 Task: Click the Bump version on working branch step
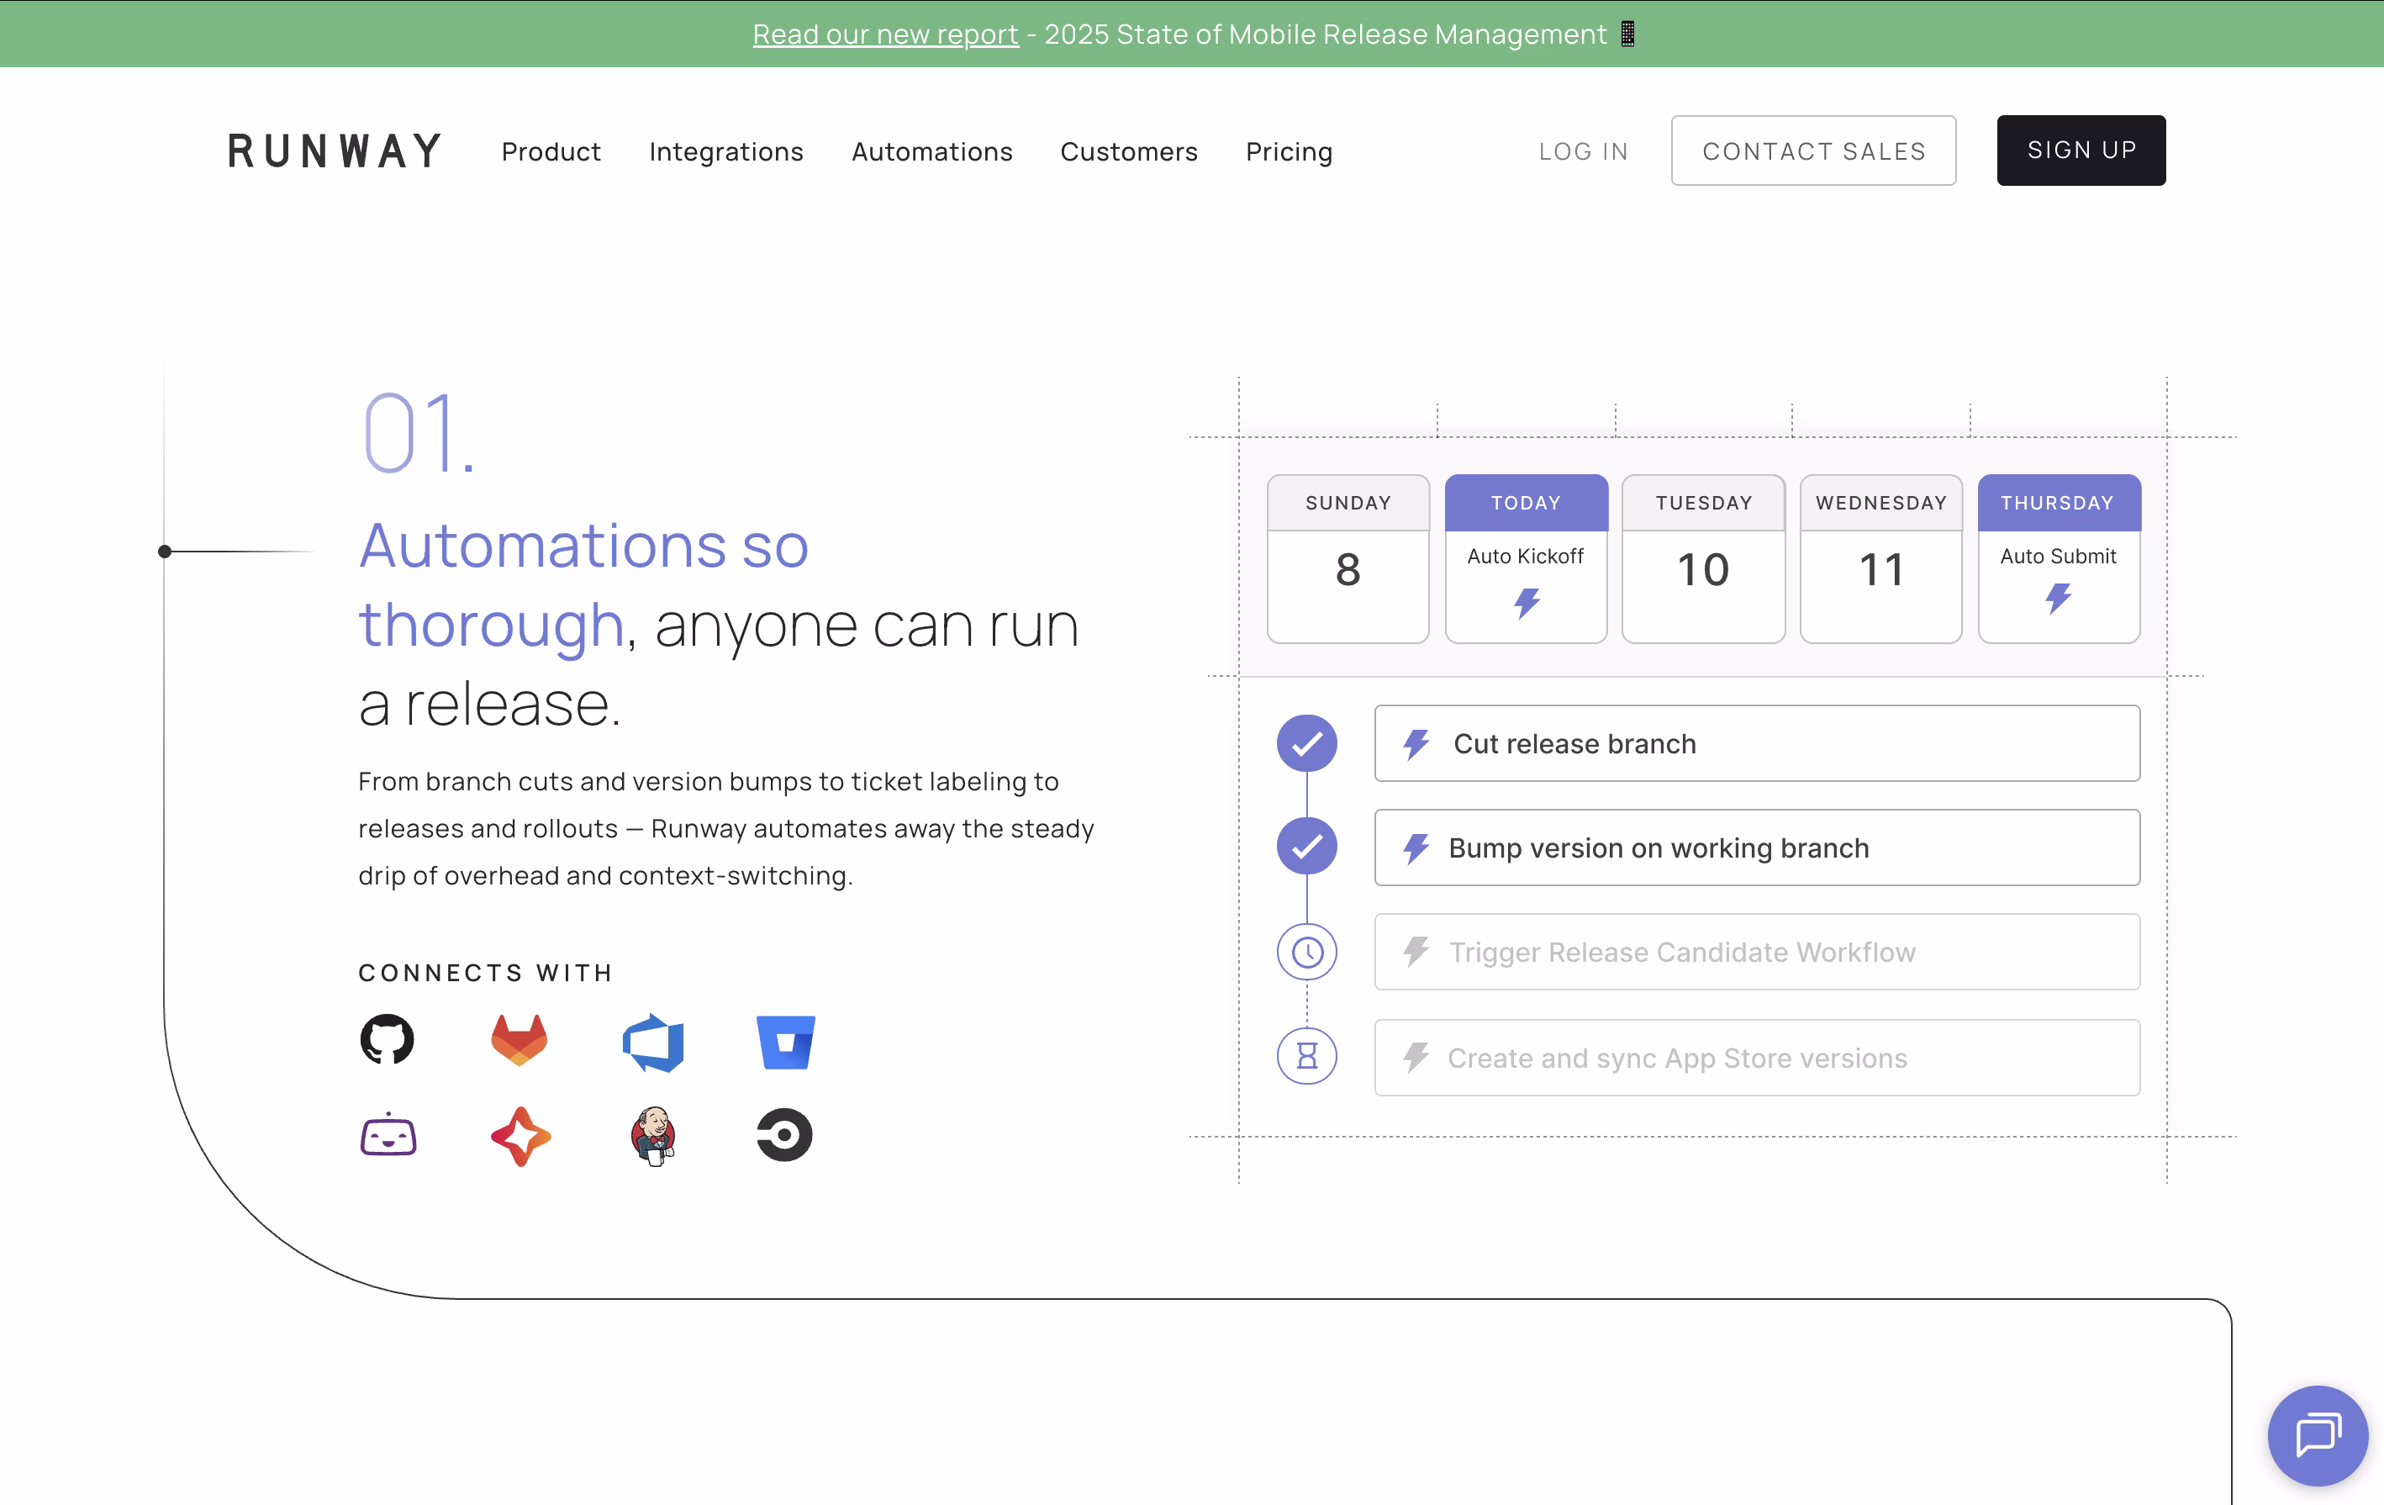pyautogui.click(x=1757, y=848)
